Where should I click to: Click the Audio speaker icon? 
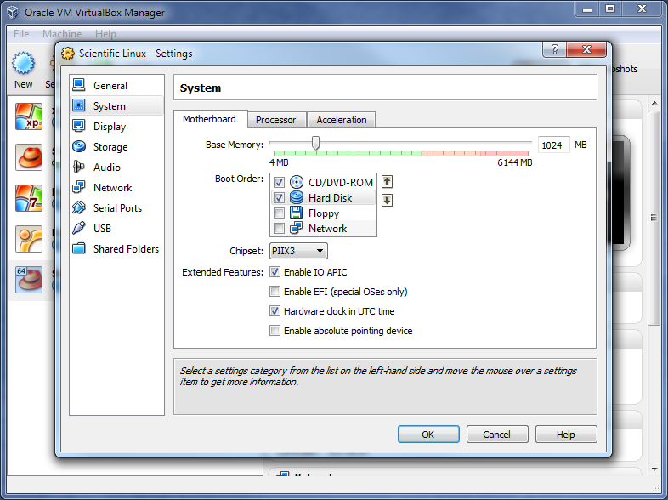[79, 167]
